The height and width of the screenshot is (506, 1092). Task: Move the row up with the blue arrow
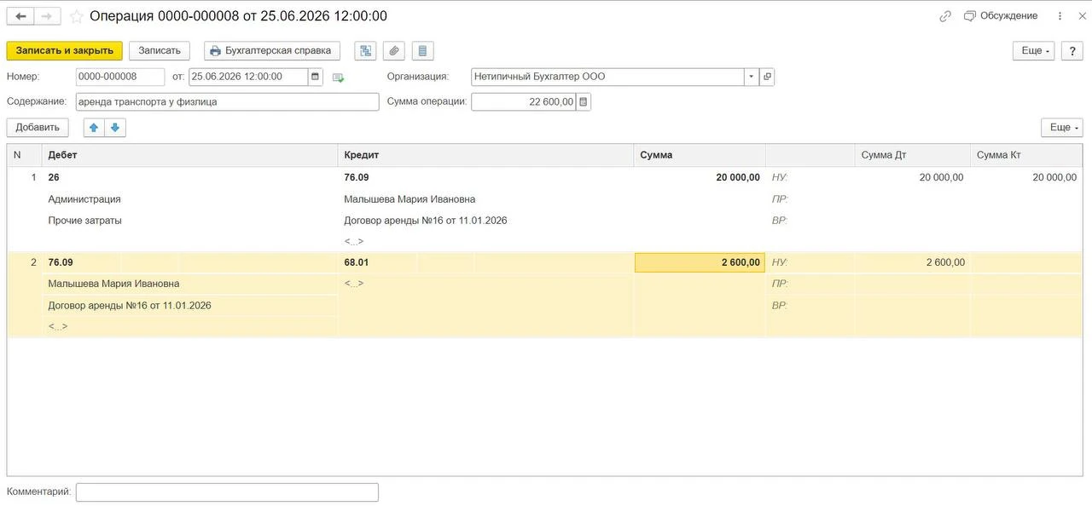[x=94, y=127]
